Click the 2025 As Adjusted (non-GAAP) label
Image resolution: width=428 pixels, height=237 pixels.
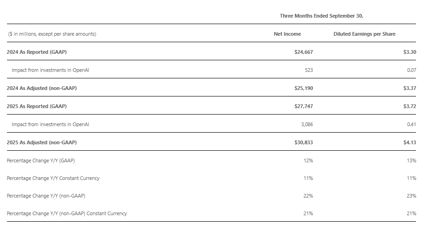(41, 142)
